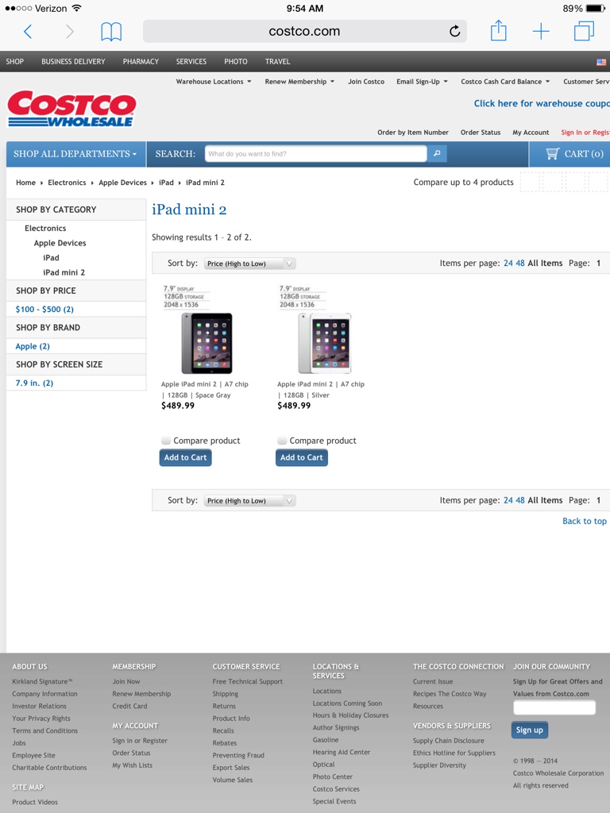Screen dimensions: 610x813
Task: Click the Space Gray iPad mini thumbnail
Action: [x=207, y=343]
